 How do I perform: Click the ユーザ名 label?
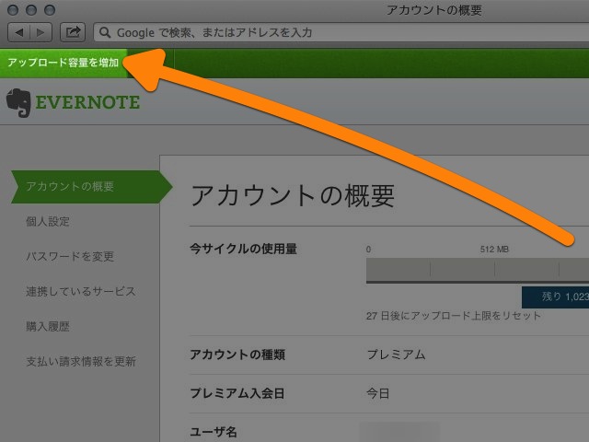tap(214, 432)
